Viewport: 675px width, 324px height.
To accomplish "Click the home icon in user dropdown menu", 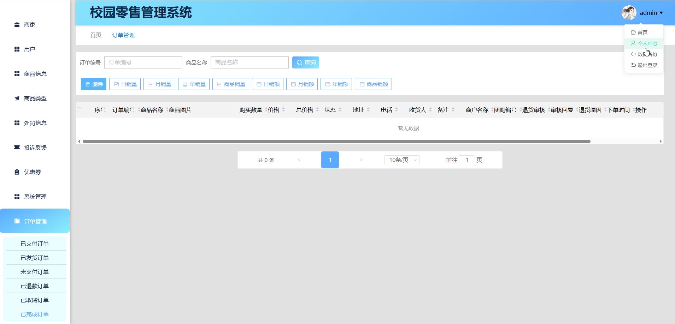I will pyautogui.click(x=633, y=32).
